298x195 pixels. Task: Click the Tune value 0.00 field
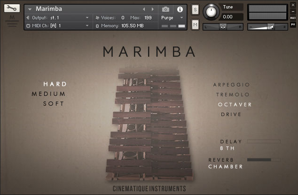point(230,17)
